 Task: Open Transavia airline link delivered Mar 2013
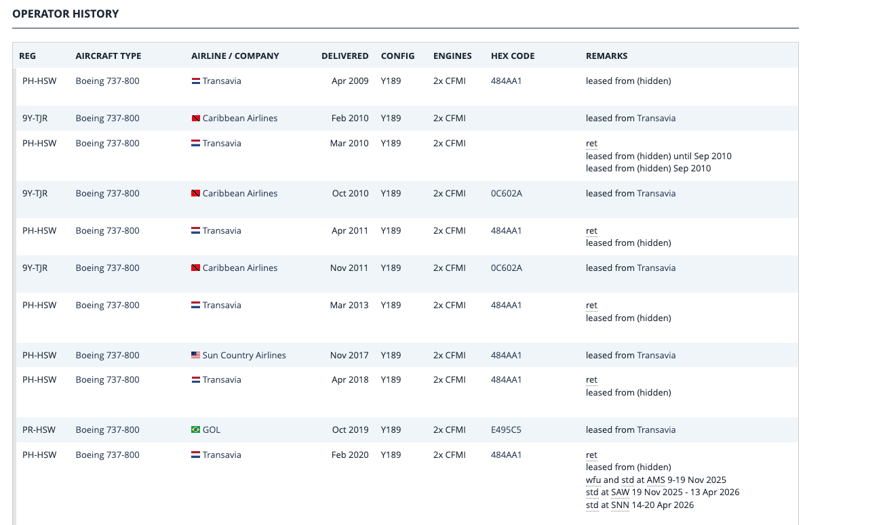pos(222,306)
